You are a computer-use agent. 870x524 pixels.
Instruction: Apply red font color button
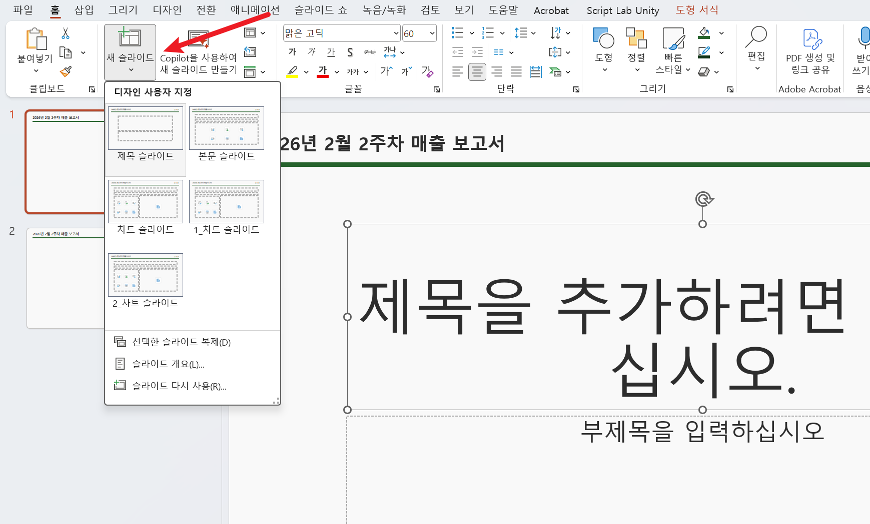[x=323, y=71]
